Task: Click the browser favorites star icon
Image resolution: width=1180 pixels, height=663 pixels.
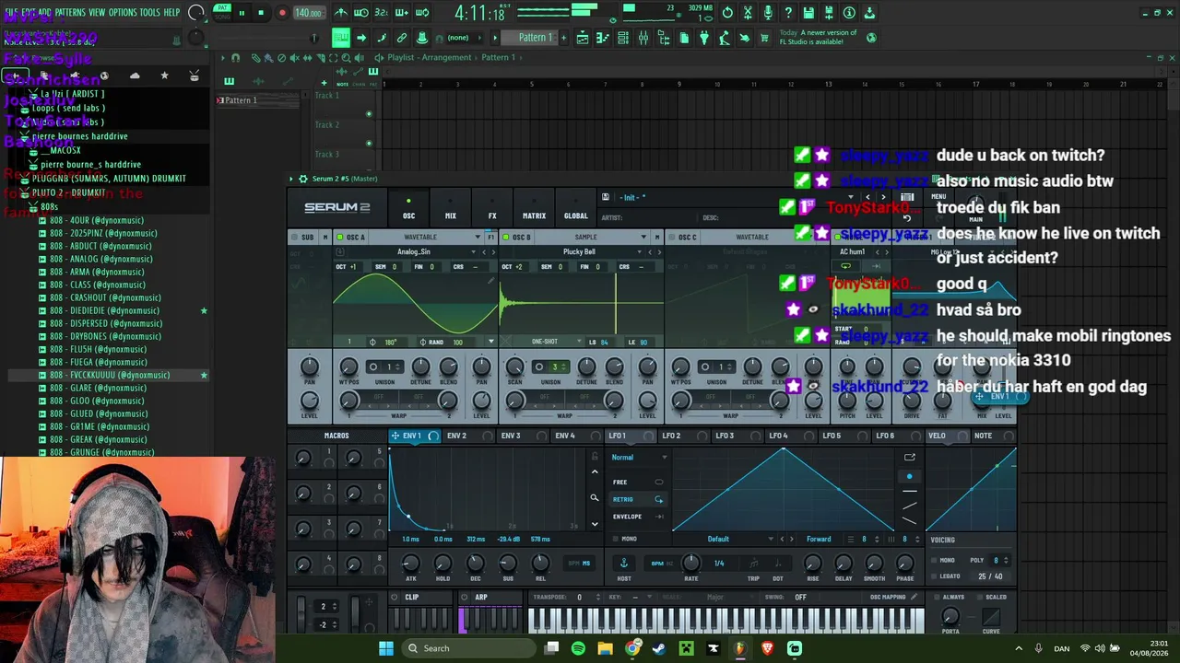Action: [164, 76]
